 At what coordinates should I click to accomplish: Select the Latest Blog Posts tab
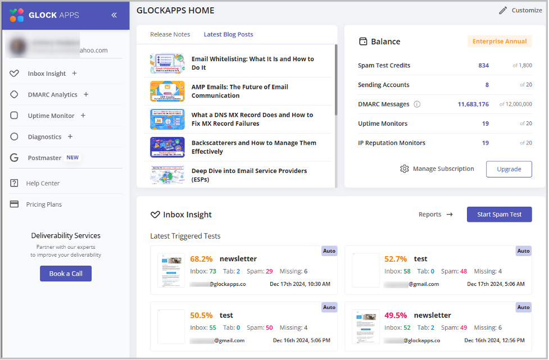[228, 34]
